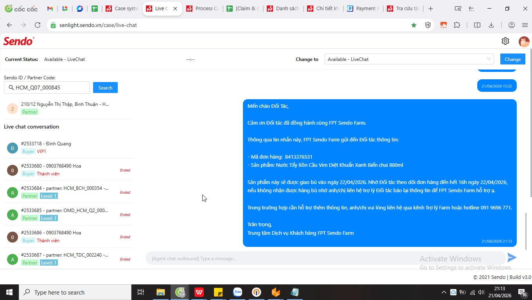Open the yellow Sticky Notes taskbar icon
The image size is (532, 300).
click(x=218, y=292)
